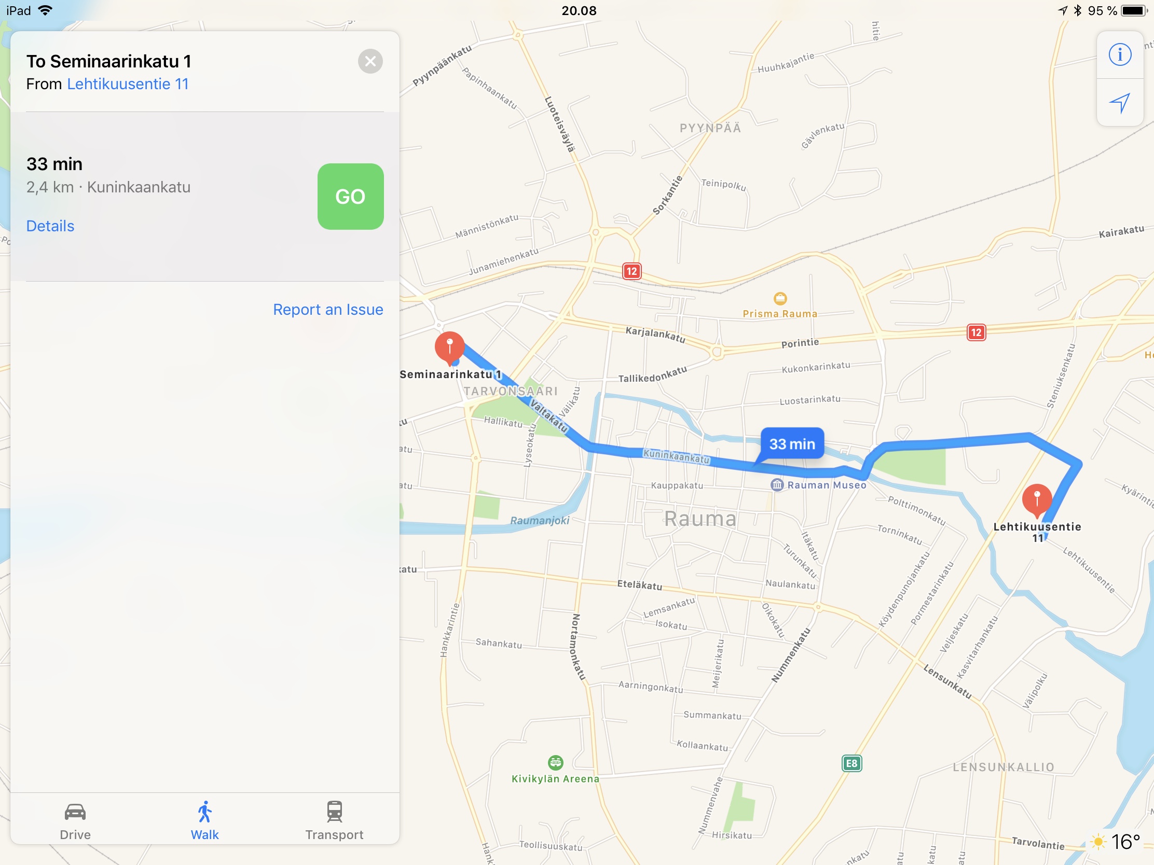Screen dimensions: 1154x865
Task: Open the weather sun icon
Action: pos(1098,841)
